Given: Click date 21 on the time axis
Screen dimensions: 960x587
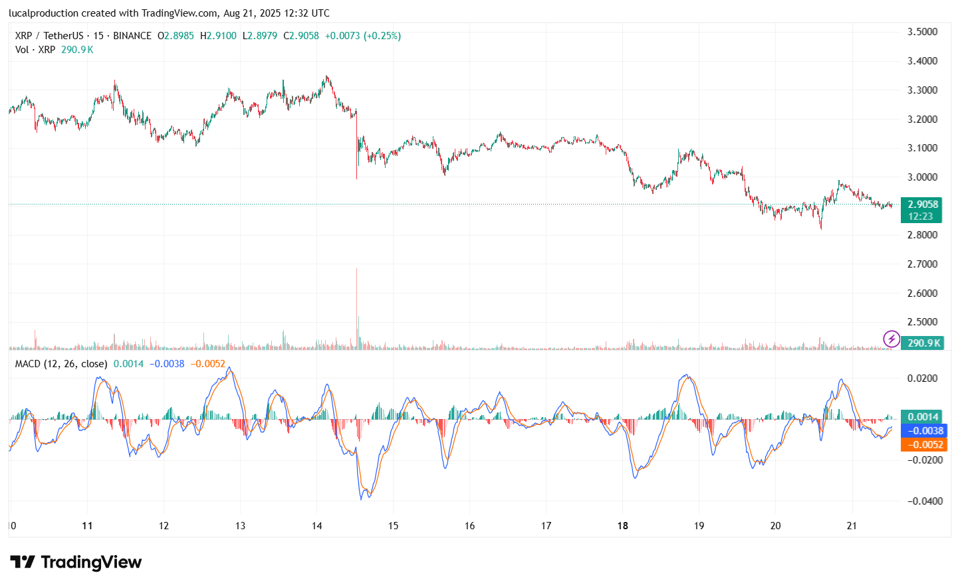Looking at the screenshot, I should tap(852, 526).
